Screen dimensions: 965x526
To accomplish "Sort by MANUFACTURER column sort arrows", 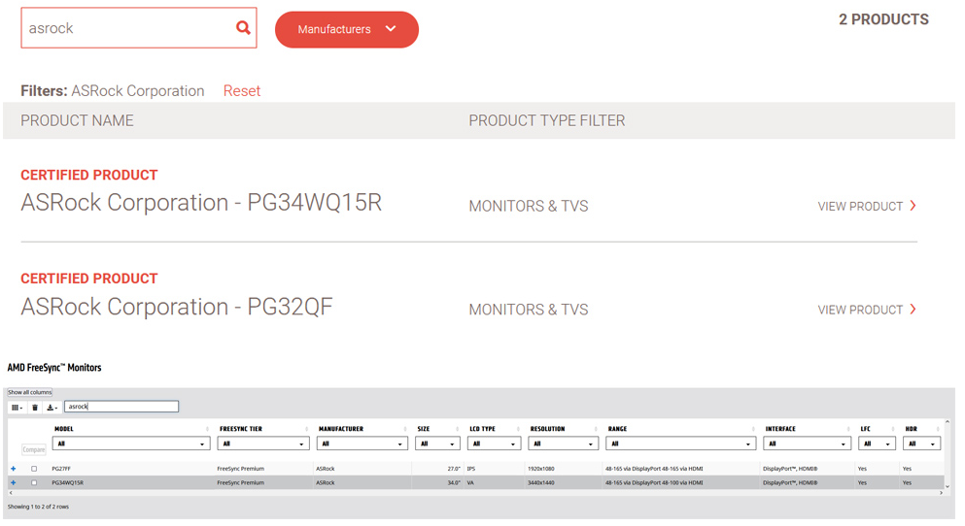I will [x=405, y=429].
